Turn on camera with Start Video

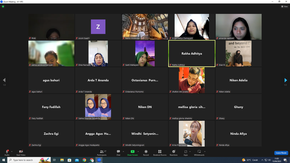click(x=21, y=153)
